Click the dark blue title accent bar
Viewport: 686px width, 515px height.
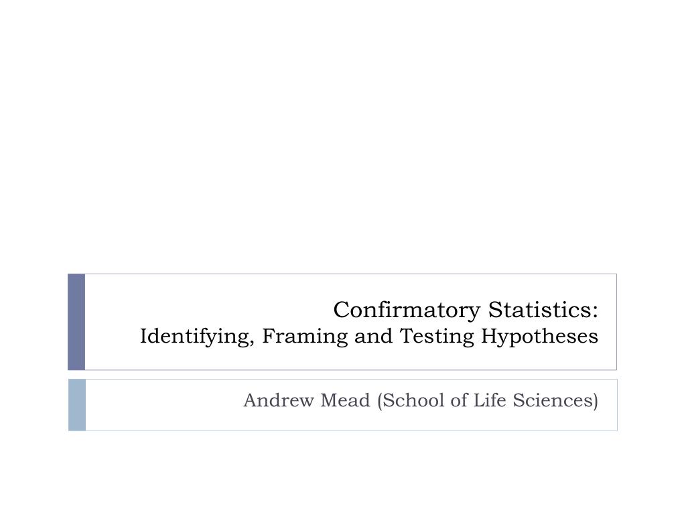coord(76,322)
